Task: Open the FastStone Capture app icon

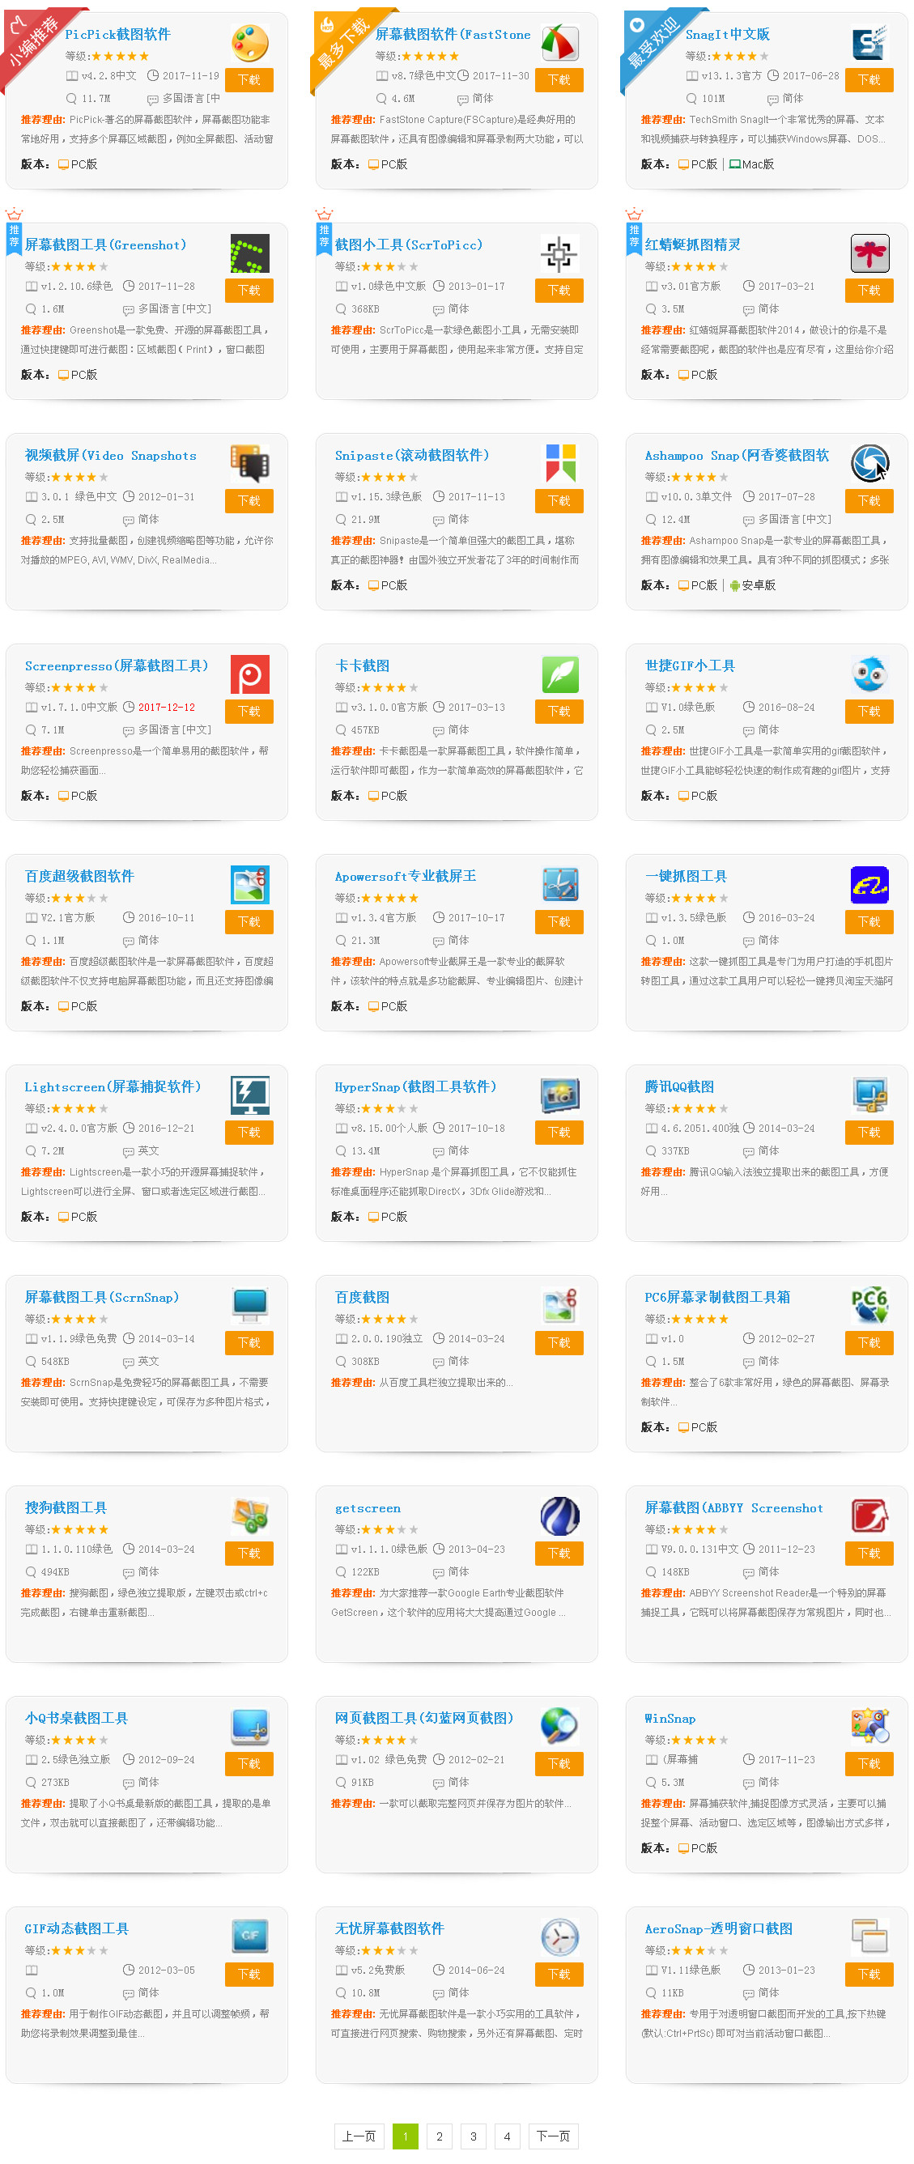Action: [x=559, y=44]
